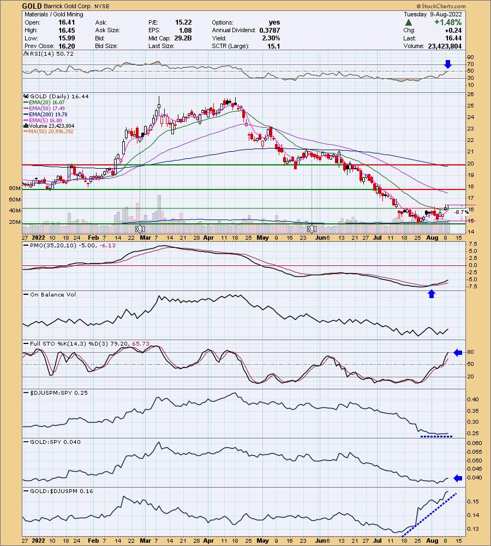Click the GOLD:$DJUSPM 0.16 ratio label

pyautogui.click(x=62, y=491)
